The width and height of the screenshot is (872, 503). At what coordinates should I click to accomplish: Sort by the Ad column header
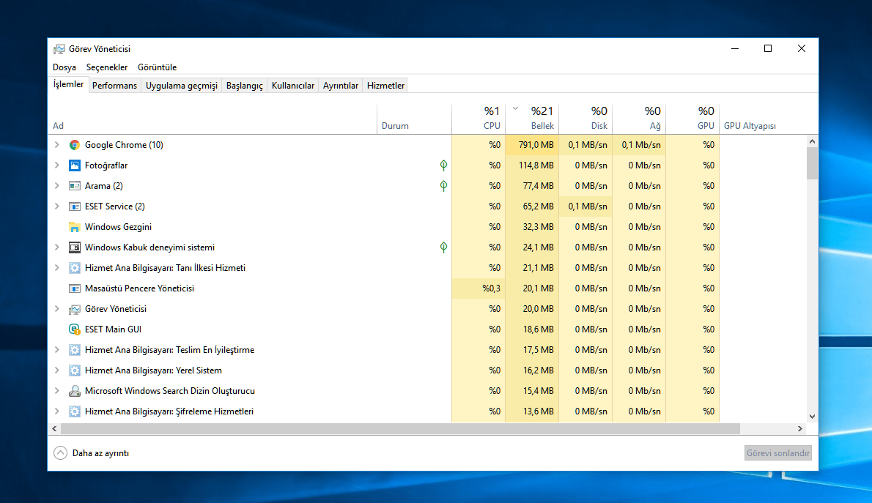(213, 119)
